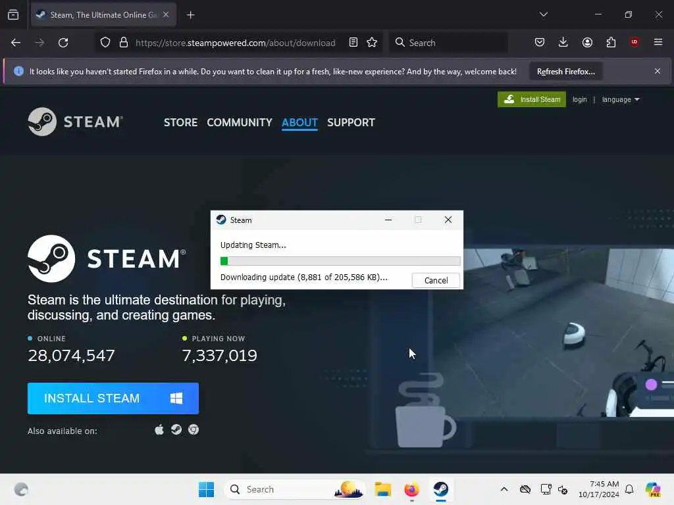The height and width of the screenshot is (505, 674).
Task: Open the STORE menu item
Action: [x=180, y=122]
